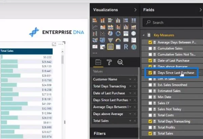Collapse the Visualizations pane chevron
Image resolution: width=203 pixels, height=139 pixels.
(135, 10)
